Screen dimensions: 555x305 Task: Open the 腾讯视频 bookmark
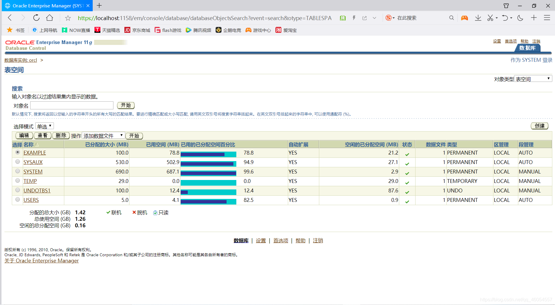point(198,30)
